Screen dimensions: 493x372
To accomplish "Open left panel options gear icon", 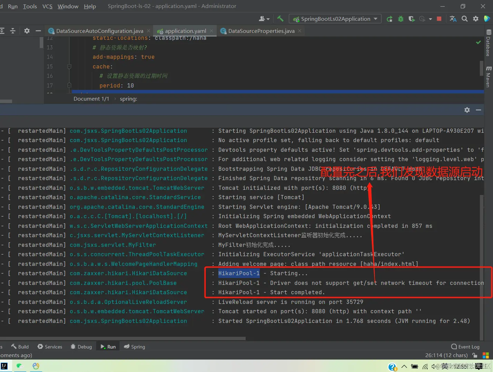I will (27, 31).
